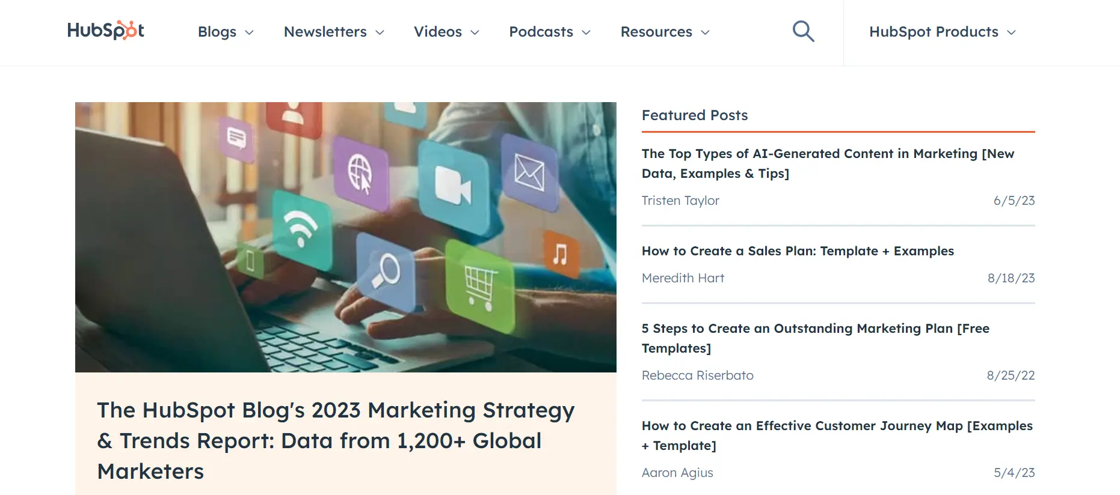The image size is (1120, 495).
Task: Click the date 8/18/23
Action: pos(1011,278)
